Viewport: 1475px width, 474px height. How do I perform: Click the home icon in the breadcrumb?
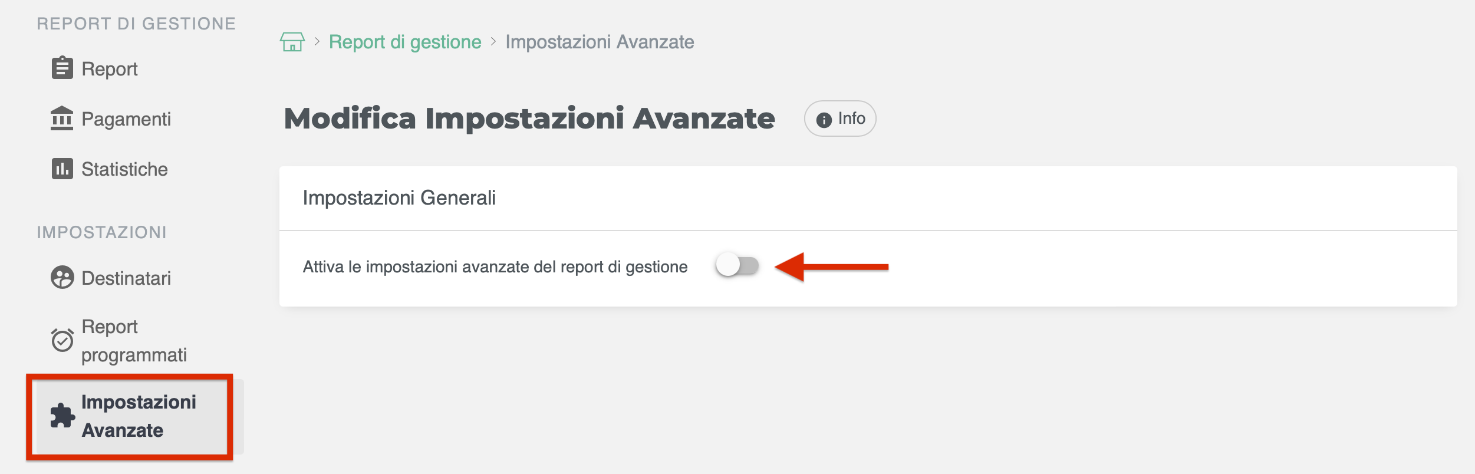tap(292, 42)
